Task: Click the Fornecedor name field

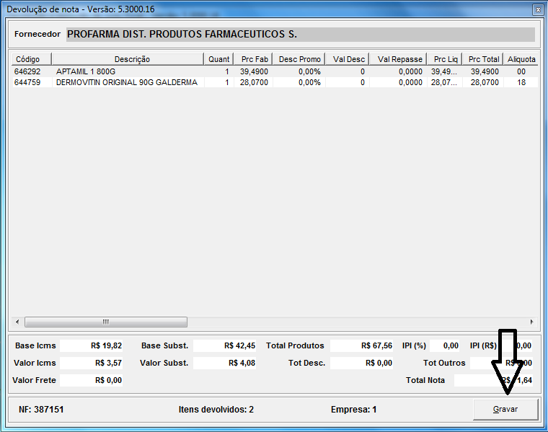Action: (x=300, y=35)
